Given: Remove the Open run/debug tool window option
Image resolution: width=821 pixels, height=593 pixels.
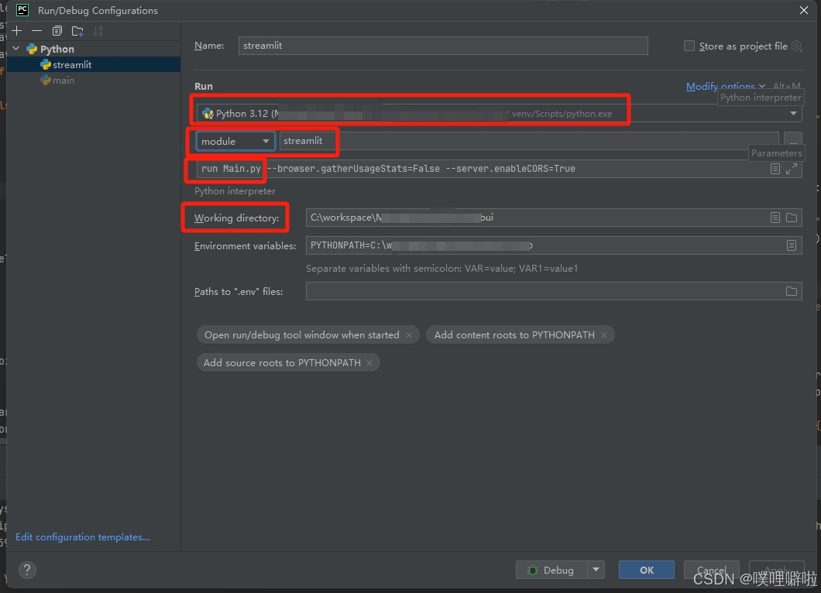Looking at the screenshot, I should tap(409, 334).
